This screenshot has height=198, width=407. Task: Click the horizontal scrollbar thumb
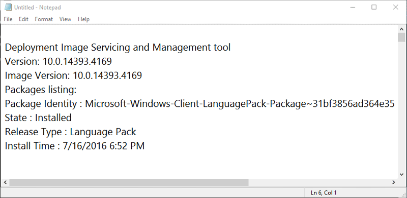tap(129, 182)
